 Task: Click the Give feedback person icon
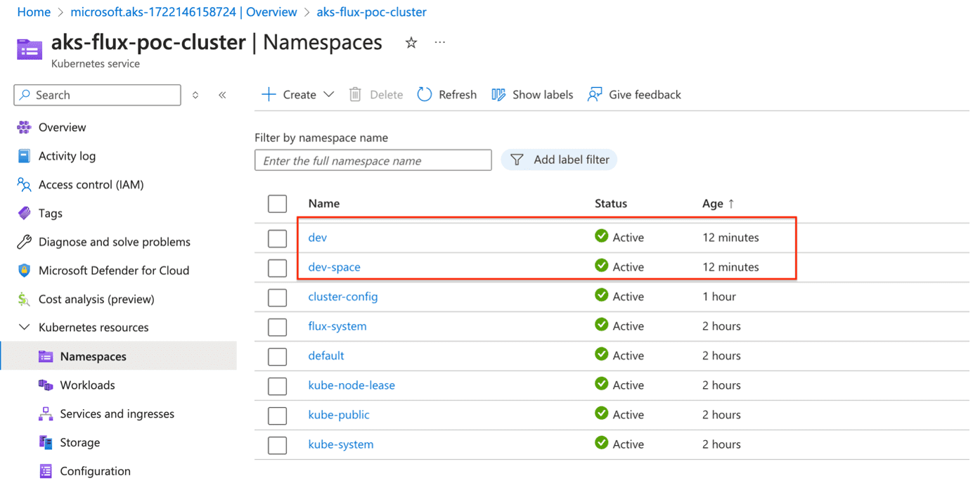tap(595, 94)
